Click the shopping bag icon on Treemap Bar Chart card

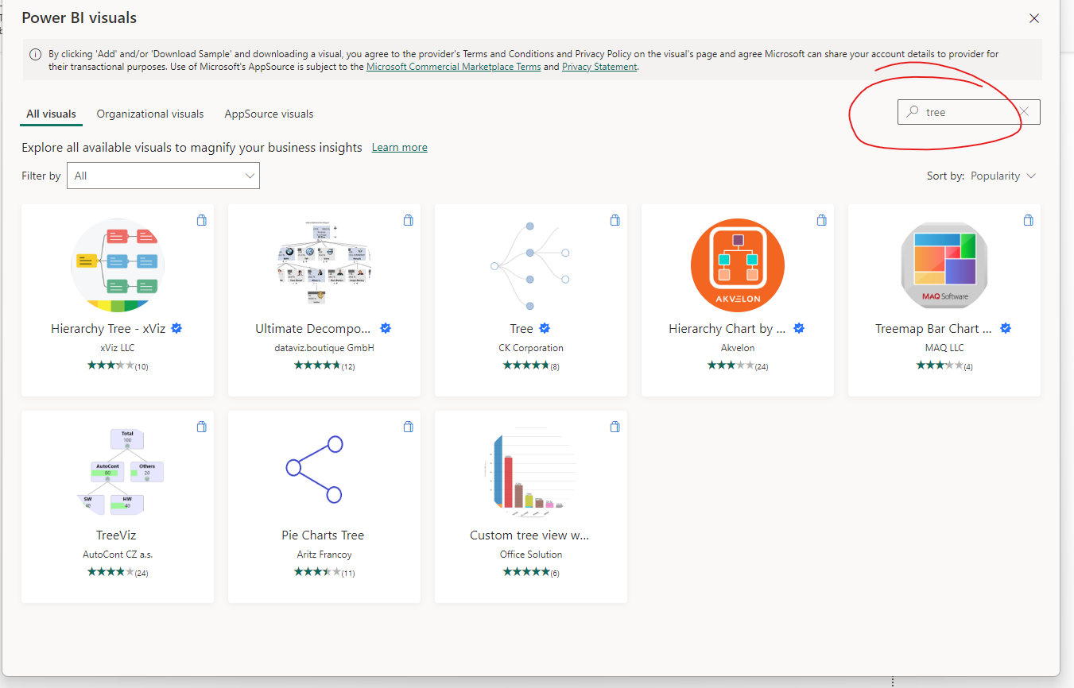pos(1029,220)
